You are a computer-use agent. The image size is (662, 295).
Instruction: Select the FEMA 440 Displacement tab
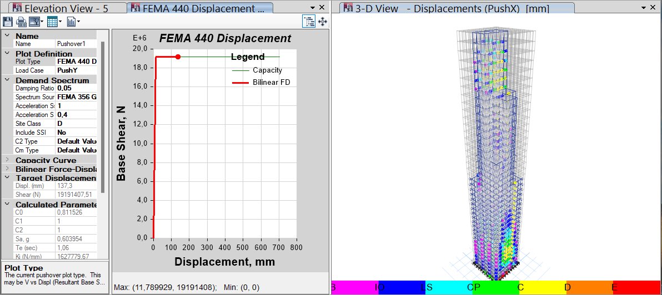(200, 8)
